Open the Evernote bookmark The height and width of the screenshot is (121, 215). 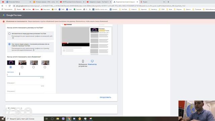pyautogui.click(x=78, y=9)
